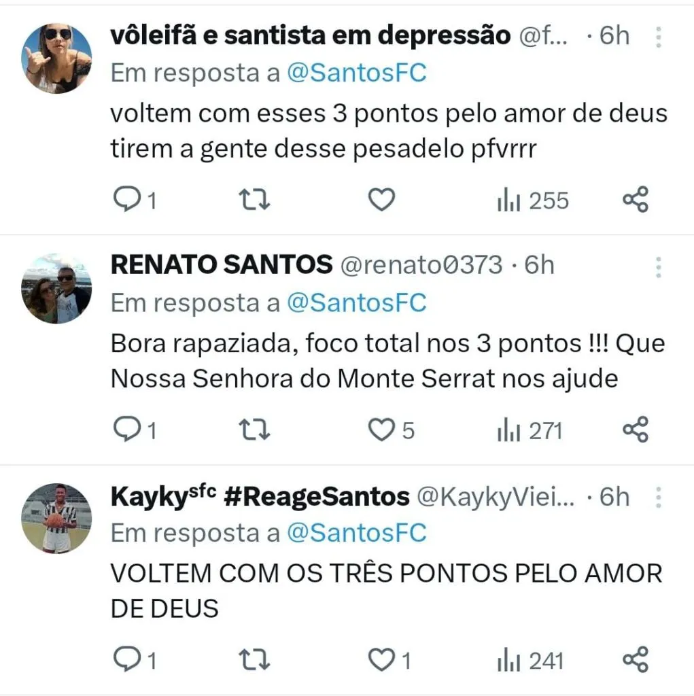694x696 pixels.
Task: Reply to the vôleifã e santista tweet
Action: pyautogui.click(x=125, y=201)
